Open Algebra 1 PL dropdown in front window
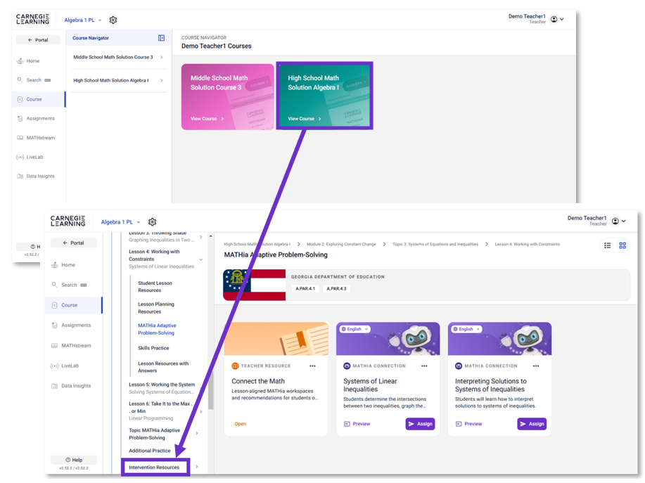This screenshot has height=483, width=645. (x=120, y=222)
